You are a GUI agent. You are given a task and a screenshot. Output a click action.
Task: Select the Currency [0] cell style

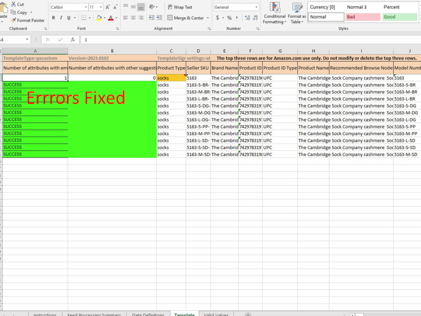[326, 7]
